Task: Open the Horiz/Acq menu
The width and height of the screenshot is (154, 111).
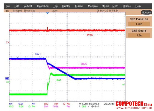Action: click(43, 6)
